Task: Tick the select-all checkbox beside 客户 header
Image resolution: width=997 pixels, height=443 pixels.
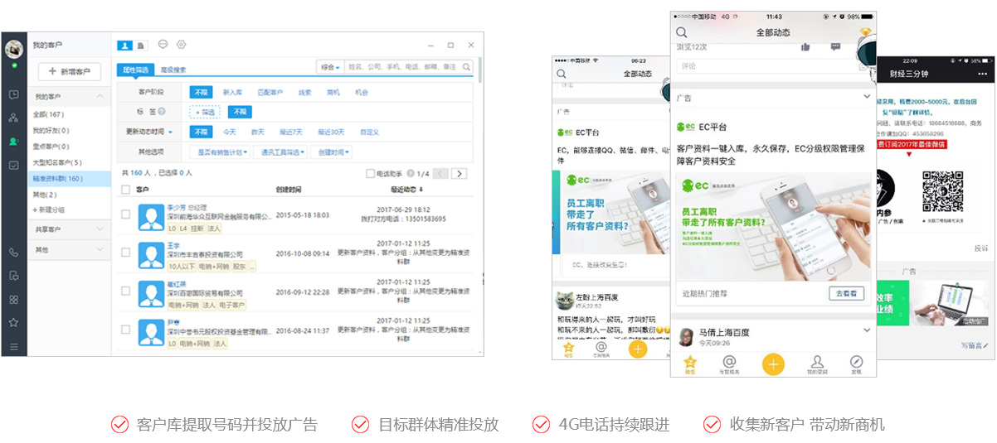Action: click(125, 190)
